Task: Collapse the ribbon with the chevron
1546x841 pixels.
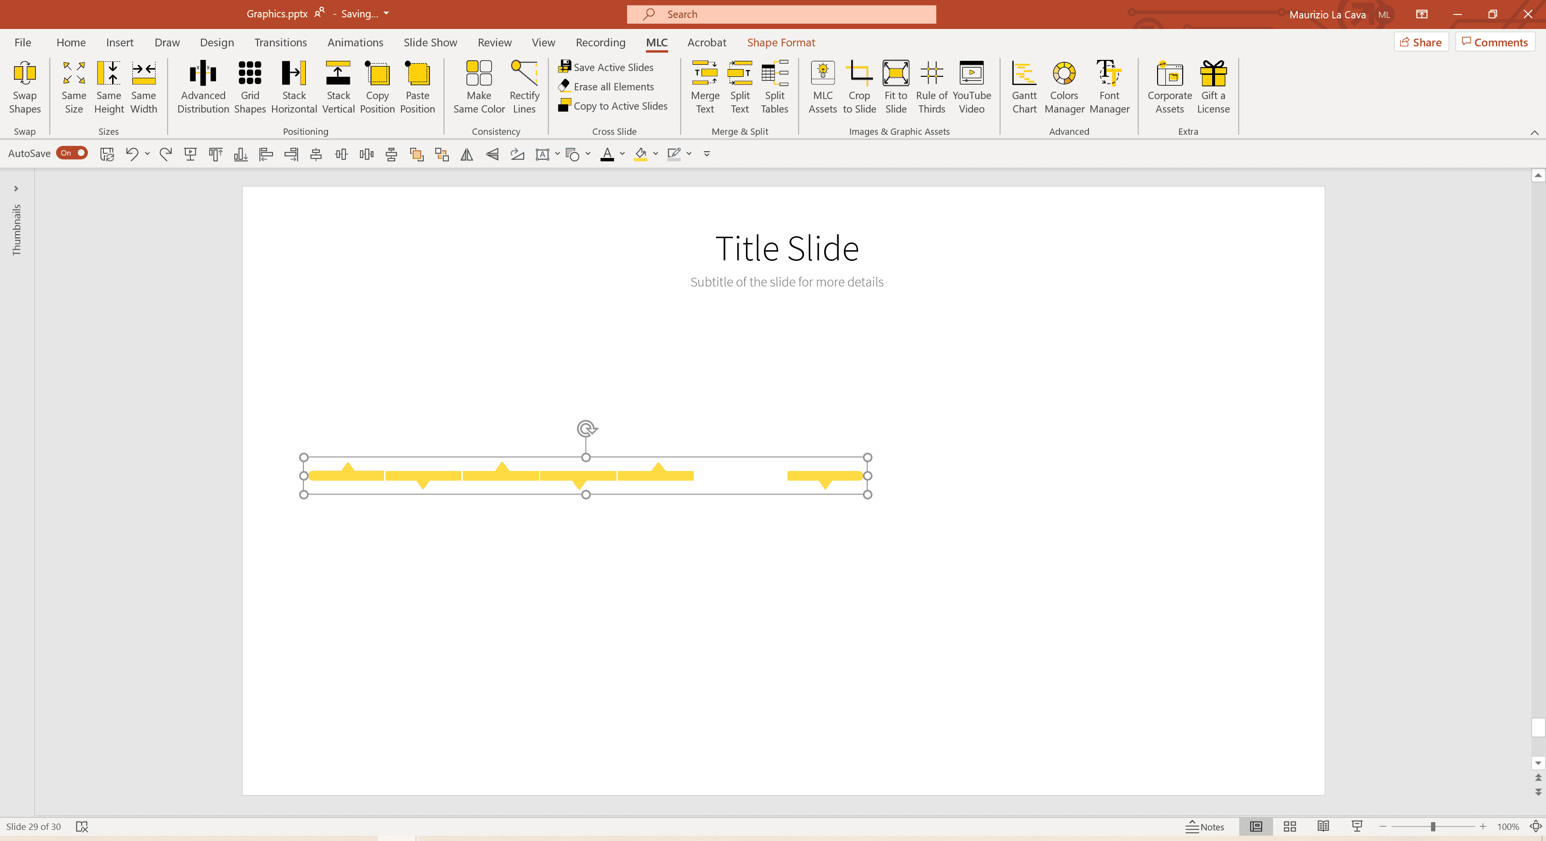Action: (x=1534, y=132)
